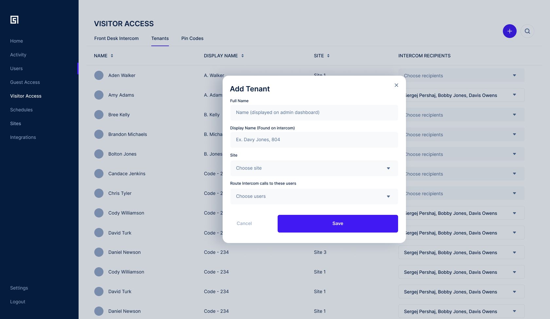Open Guest Access in sidebar

pyautogui.click(x=25, y=82)
